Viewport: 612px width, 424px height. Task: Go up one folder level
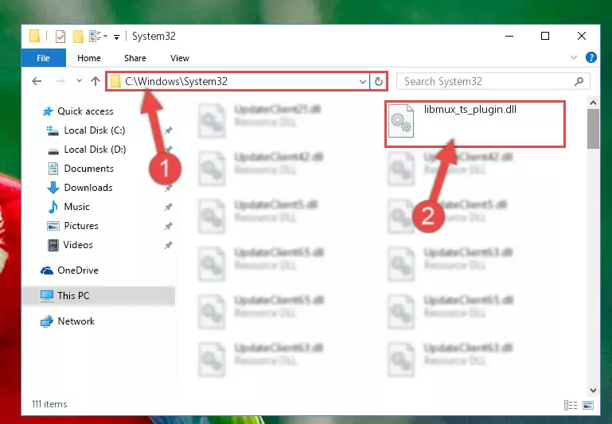tap(96, 81)
